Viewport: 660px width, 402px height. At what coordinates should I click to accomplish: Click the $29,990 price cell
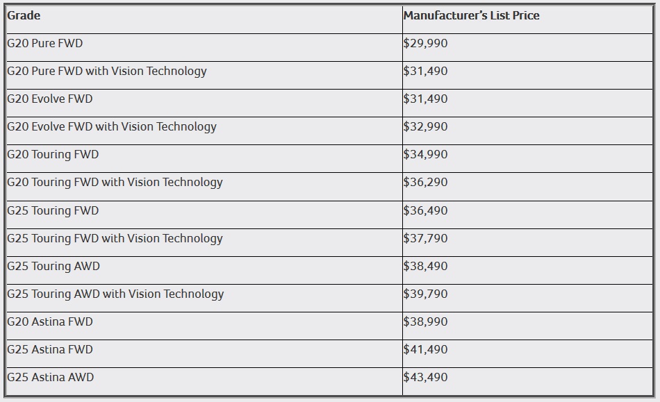[x=426, y=43]
